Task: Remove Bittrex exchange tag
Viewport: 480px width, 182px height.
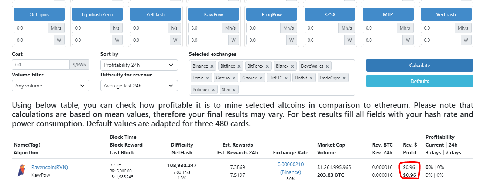Action: point(292,66)
